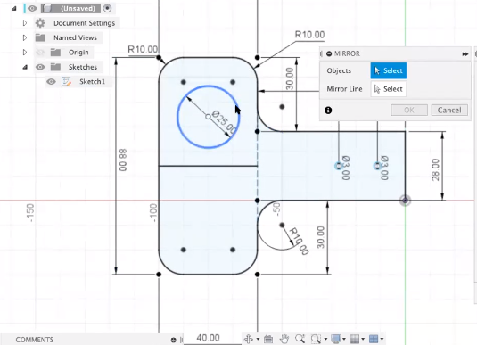Click the top-right R10.00 radius label

[x=309, y=35]
